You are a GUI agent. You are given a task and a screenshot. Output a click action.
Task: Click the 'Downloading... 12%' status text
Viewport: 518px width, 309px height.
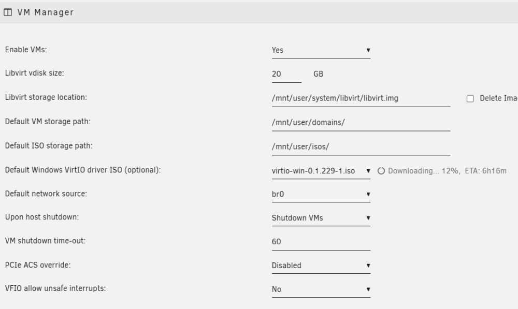(424, 171)
